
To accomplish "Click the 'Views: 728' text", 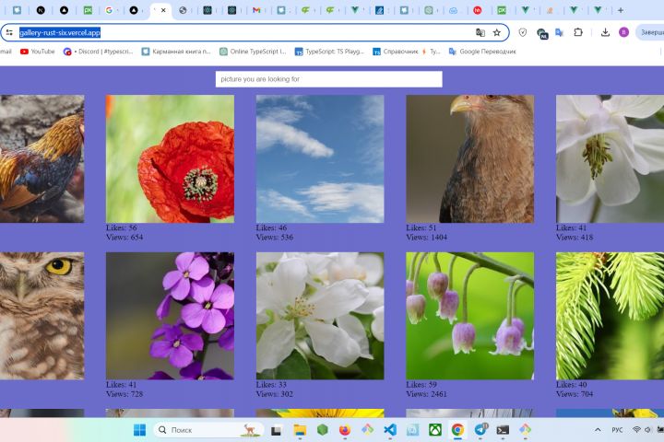I will coord(125,394).
